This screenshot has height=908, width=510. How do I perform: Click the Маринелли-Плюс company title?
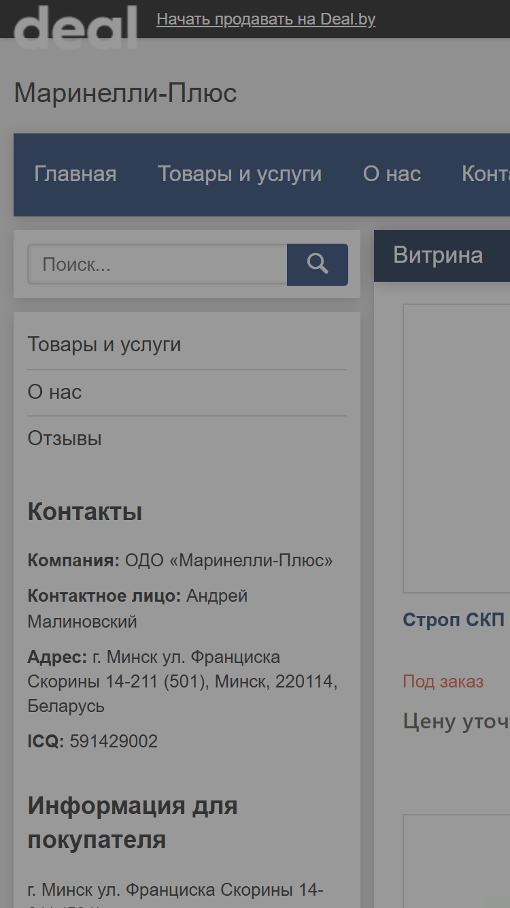126,93
